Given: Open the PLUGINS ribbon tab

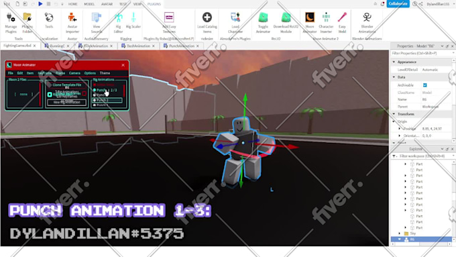Looking at the screenshot, I should pyautogui.click(x=154, y=4).
